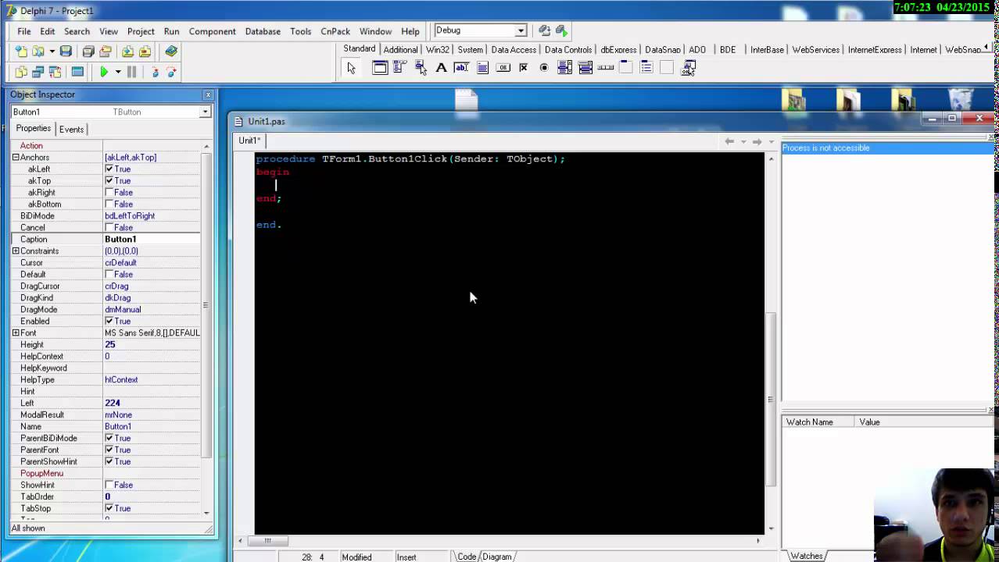This screenshot has height=562, width=999.
Task: Toggle the akTop anchor checkbox
Action: [x=109, y=180]
